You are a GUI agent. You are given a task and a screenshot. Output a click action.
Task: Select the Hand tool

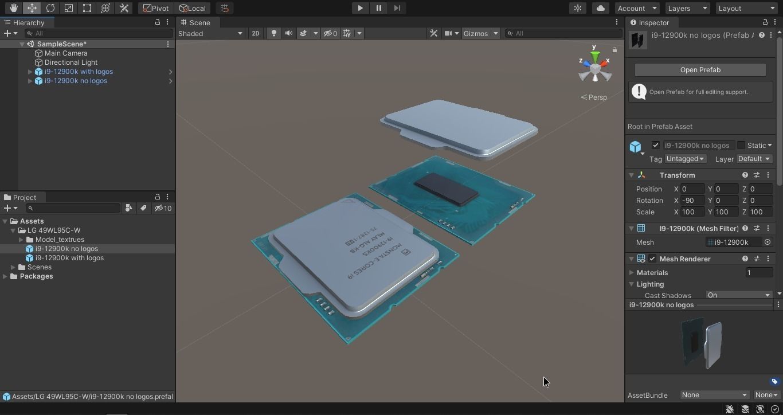click(13, 8)
